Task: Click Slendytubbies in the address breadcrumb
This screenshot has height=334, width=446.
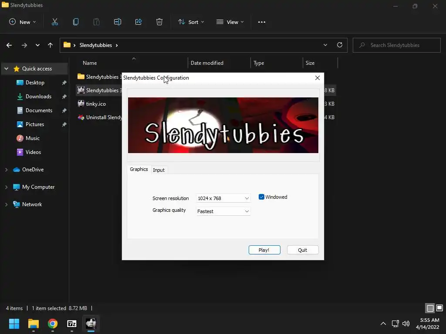Action: tap(95, 45)
